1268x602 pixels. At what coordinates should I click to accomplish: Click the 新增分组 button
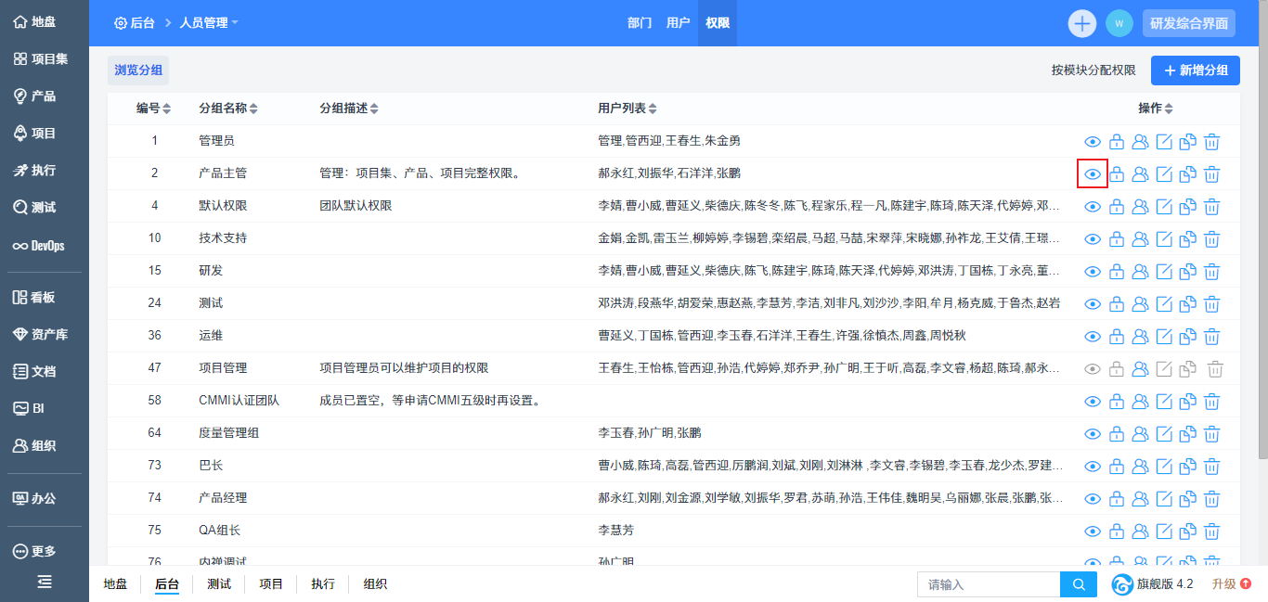[x=1195, y=70]
